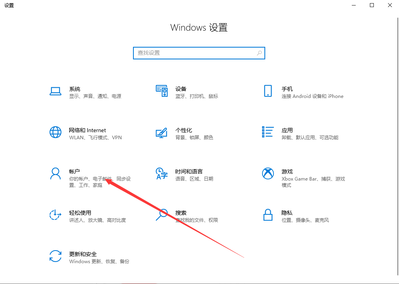Select the 搜索 magnifier category icon
This screenshot has height=284, width=399.
[162, 215]
